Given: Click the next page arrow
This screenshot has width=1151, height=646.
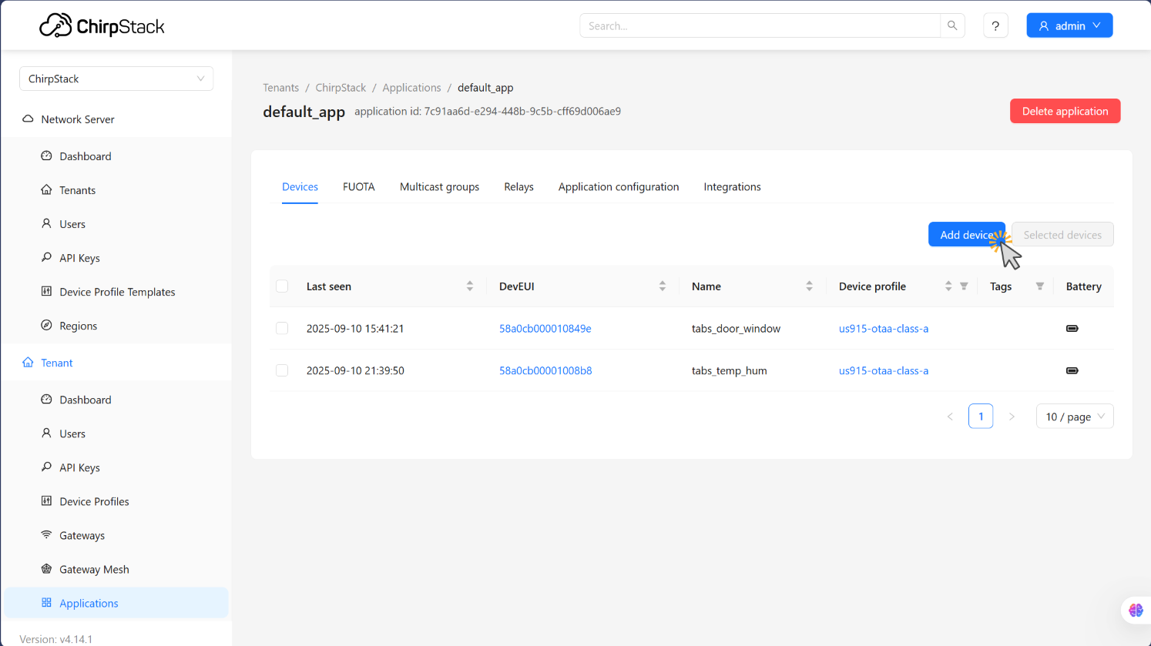Looking at the screenshot, I should click(x=1012, y=417).
